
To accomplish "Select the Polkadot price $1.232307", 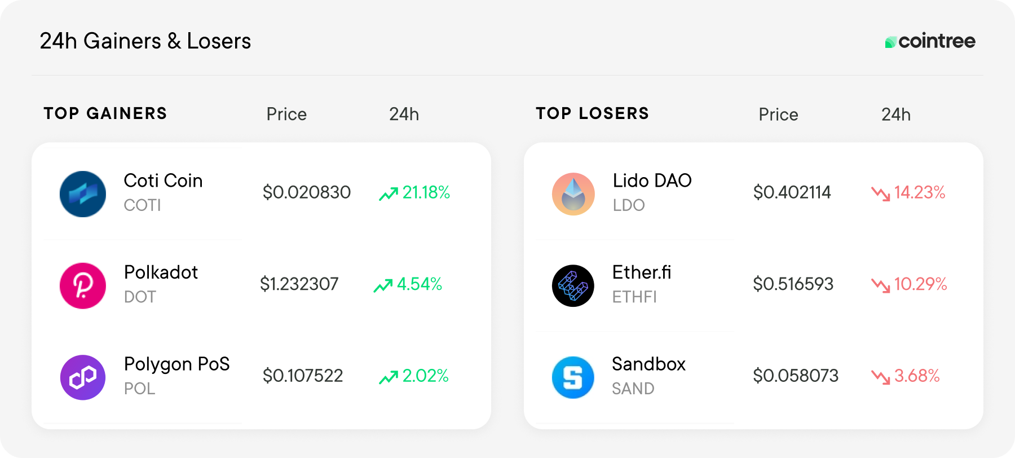I will coord(299,284).
